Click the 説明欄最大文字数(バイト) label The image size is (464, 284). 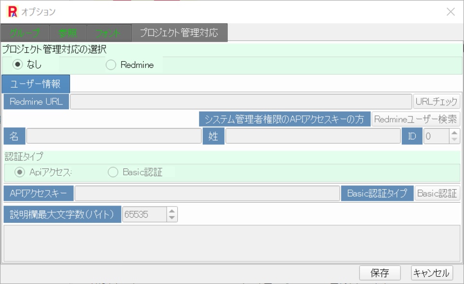click(63, 214)
